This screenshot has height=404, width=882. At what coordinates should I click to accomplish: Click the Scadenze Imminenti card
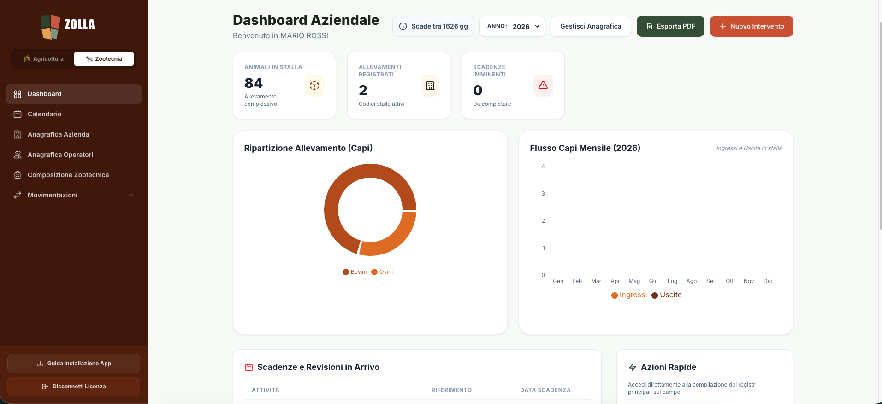click(513, 86)
